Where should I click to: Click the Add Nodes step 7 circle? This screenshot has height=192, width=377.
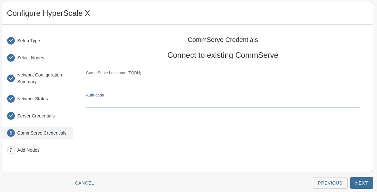pyautogui.click(x=11, y=150)
